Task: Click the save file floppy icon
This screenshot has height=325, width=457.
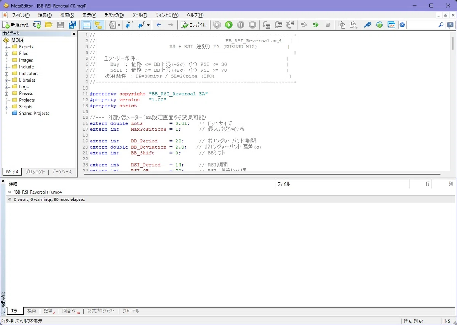Action: click(x=60, y=25)
